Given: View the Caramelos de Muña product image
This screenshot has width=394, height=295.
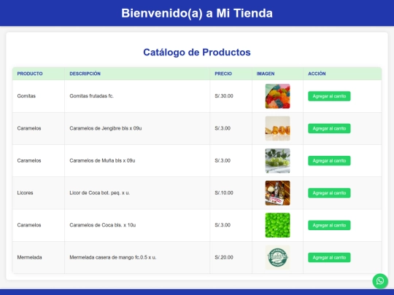Looking at the screenshot, I should coord(277,160).
